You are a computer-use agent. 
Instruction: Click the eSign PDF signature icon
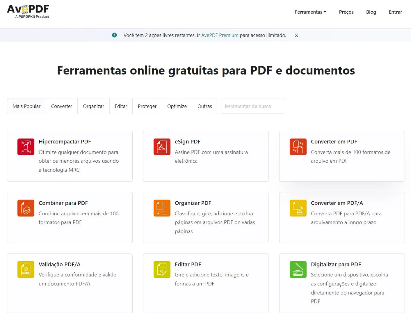coord(162,147)
